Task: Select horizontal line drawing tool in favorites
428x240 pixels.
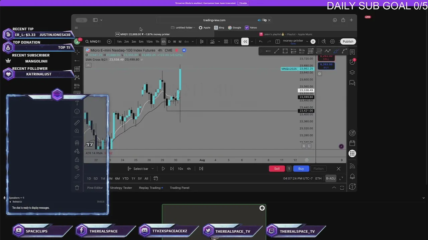Action: tap(268, 51)
